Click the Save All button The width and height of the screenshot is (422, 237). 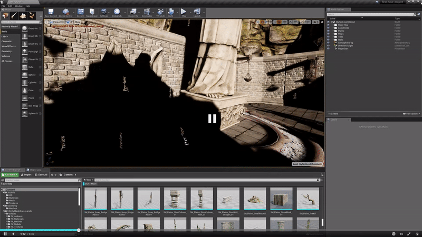41,174
